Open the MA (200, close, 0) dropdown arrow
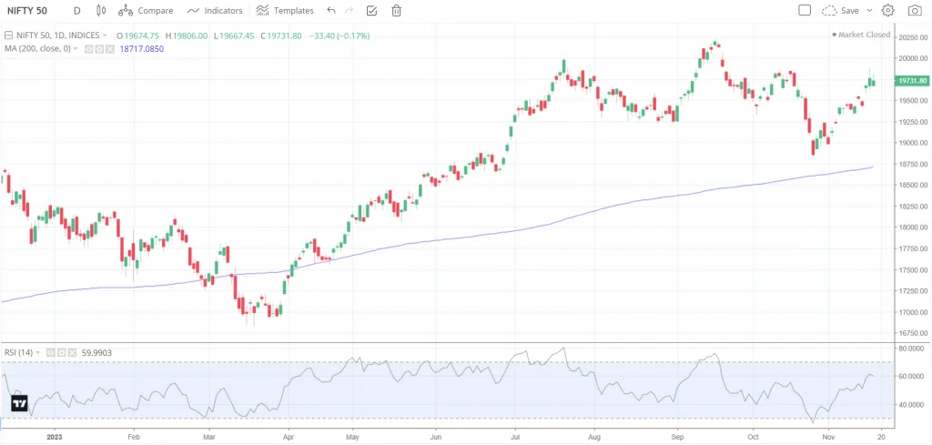Image resolution: width=932 pixels, height=445 pixels. point(76,49)
